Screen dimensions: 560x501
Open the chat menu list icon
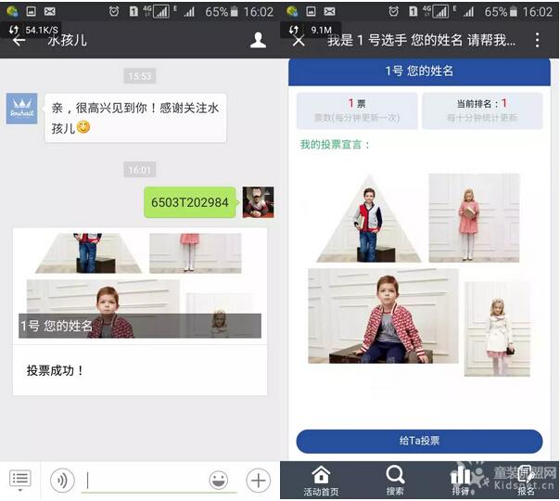(x=19, y=480)
